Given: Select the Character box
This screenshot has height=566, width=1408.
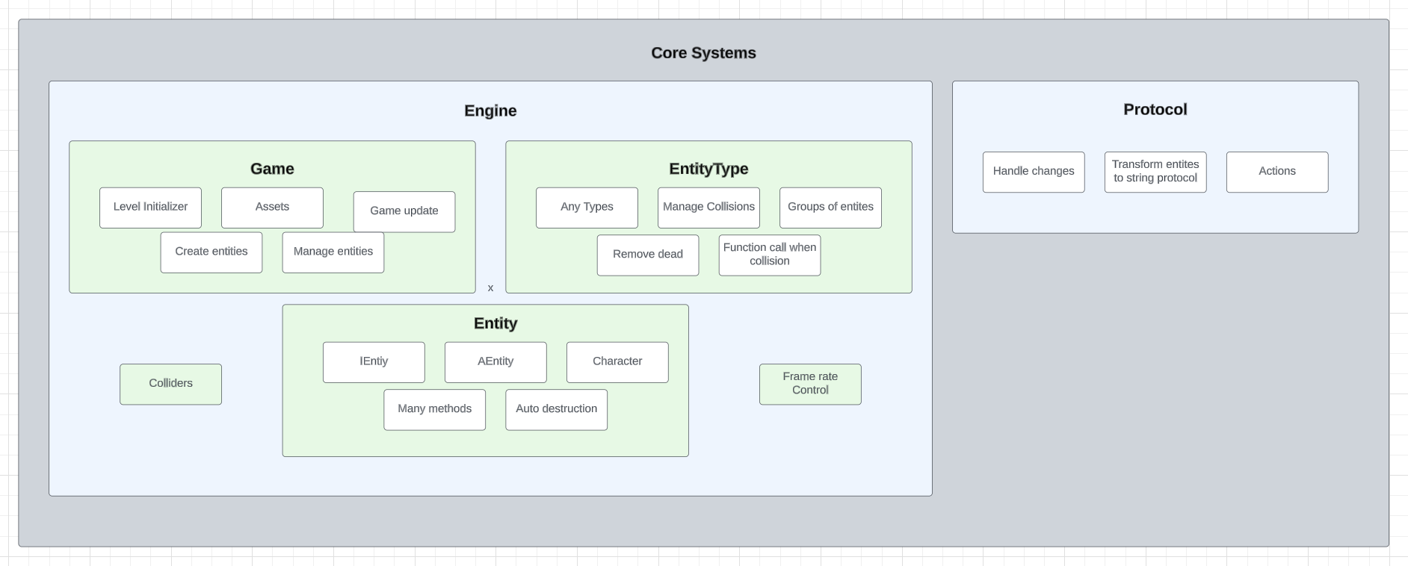Looking at the screenshot, I should [617, 362].
